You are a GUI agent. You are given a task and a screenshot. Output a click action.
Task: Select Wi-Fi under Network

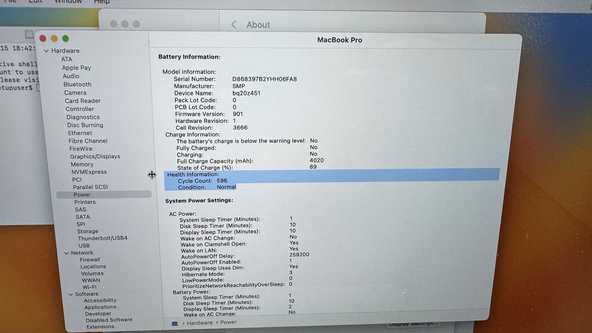[89, 287]
